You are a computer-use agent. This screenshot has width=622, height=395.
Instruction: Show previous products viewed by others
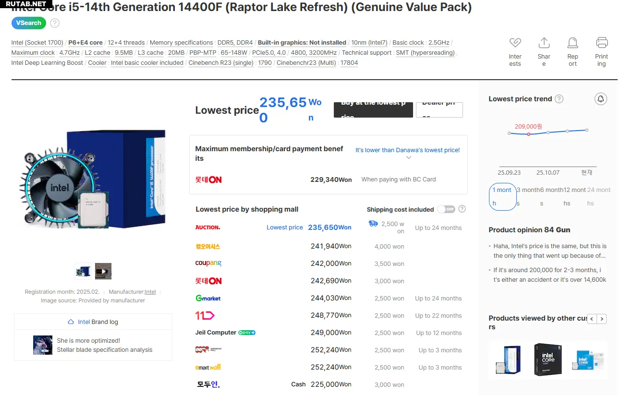[592, 319]
